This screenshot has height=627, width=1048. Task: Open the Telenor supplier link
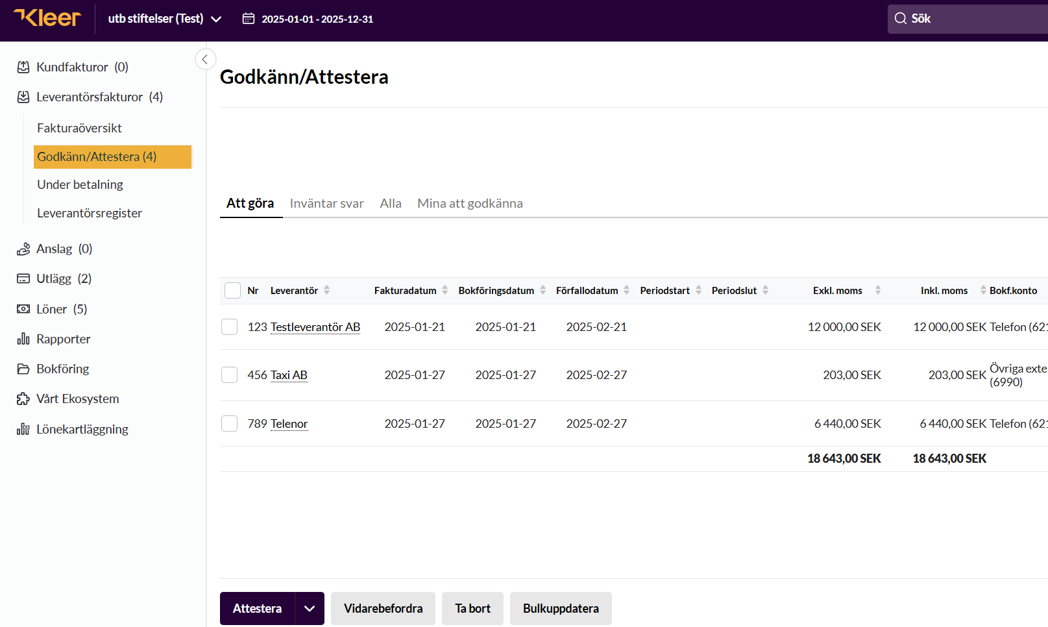tap(289, 423)
